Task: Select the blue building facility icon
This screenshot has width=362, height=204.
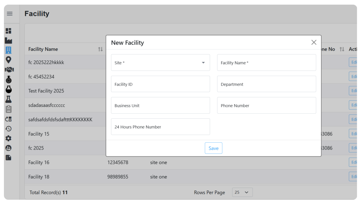Action: [8, 50]
